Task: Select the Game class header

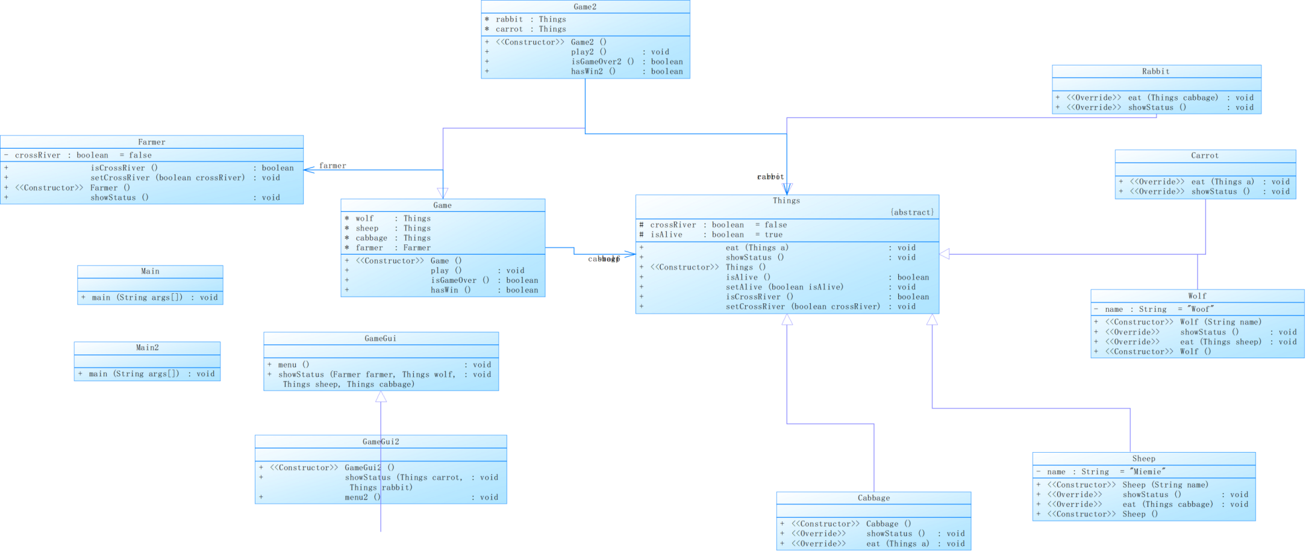Action: [443, 205]
